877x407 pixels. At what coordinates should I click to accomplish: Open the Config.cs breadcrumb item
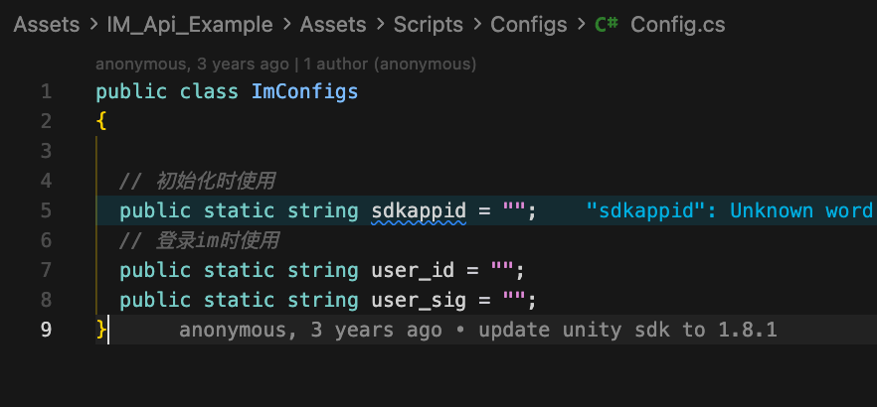(x=677, y=25)
